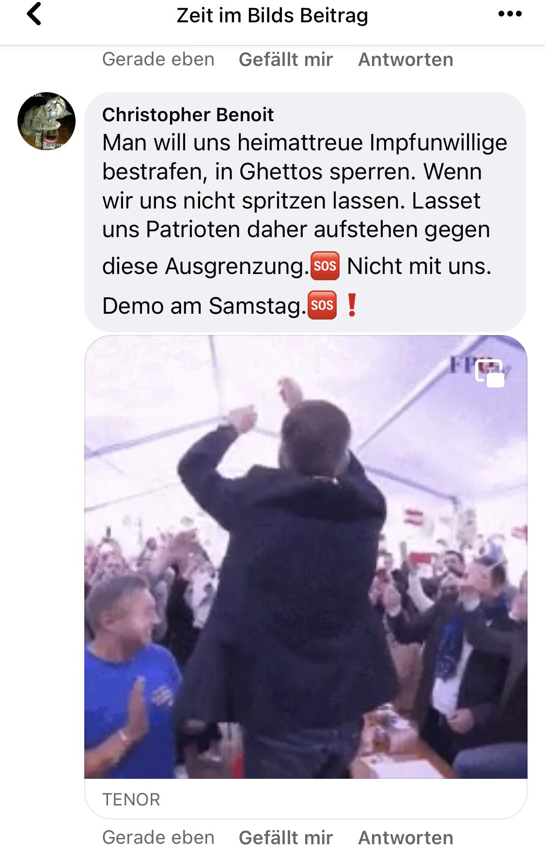Viewport: 545px width, 868px height.
Task: Open Christopher Benoit's profile name
Action: (x=188, y=115)
